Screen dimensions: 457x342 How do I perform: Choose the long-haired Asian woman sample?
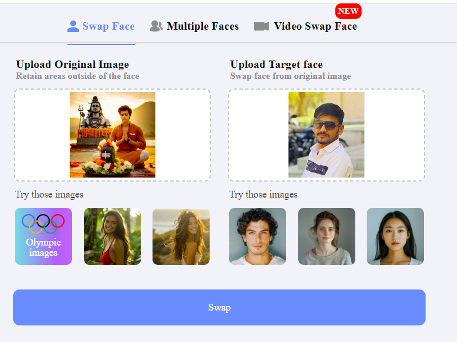point(395,236)
